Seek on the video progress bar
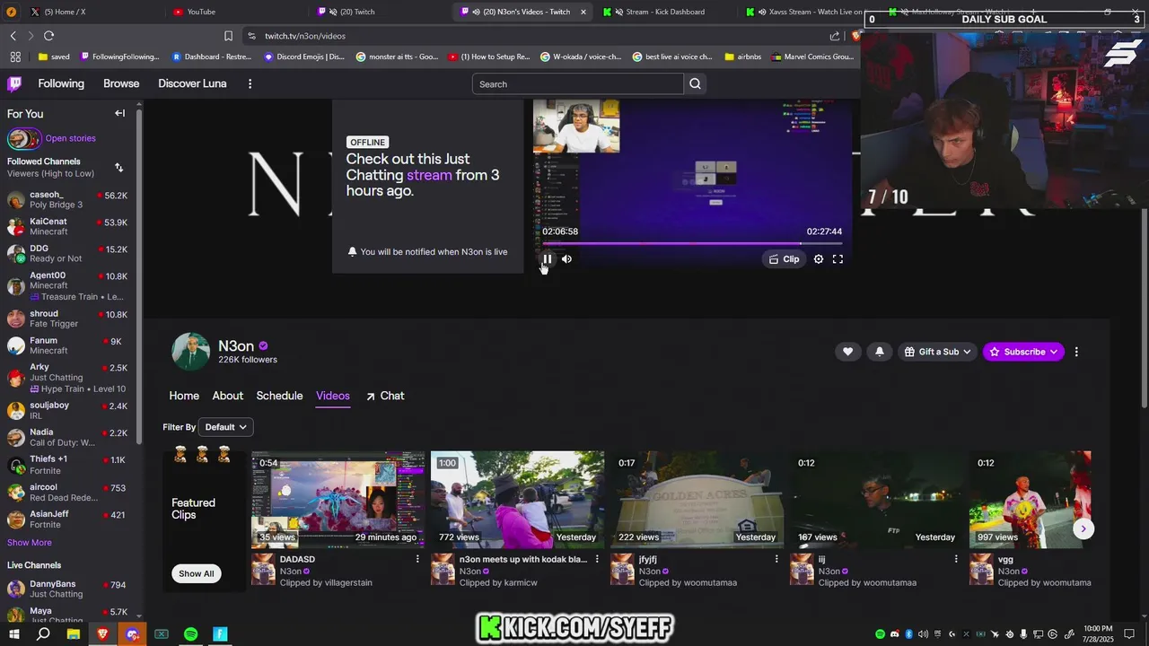Screen dimensions: 1149x646 click(x=692, y=243)
